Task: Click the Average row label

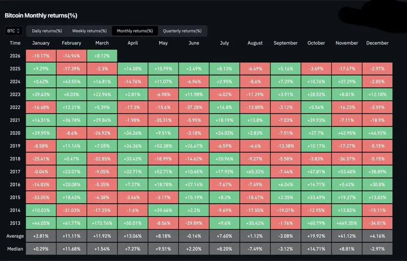Action: 15,236
